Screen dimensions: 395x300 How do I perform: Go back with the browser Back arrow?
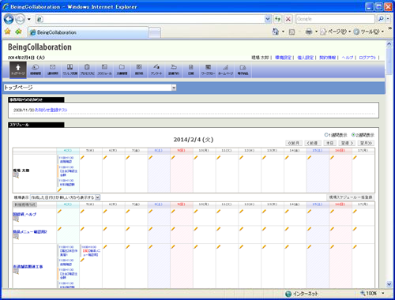point(9,19)
